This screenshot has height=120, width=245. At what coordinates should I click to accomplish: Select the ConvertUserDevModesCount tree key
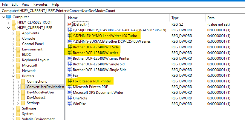tap(45, 87)
